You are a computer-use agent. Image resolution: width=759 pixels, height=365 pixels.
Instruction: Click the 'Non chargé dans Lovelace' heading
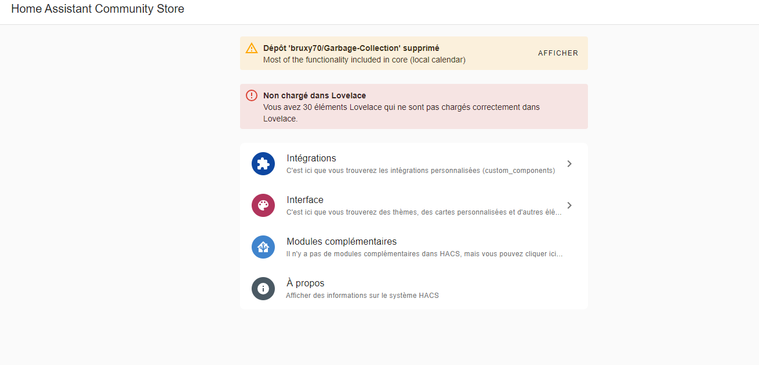314,95
